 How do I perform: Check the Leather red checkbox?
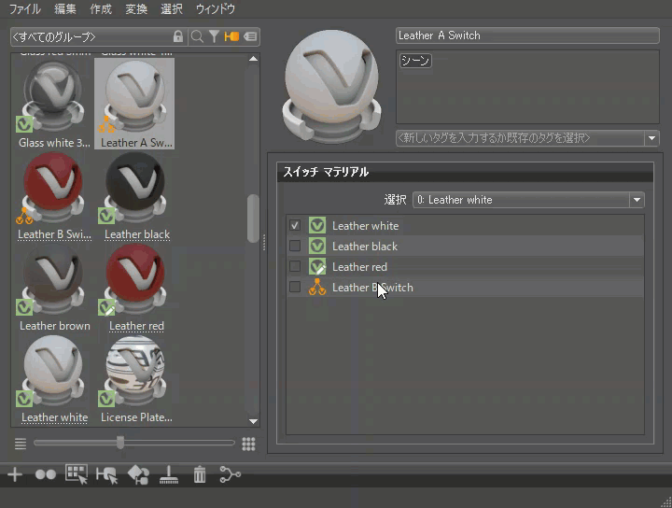[x=295, y=266]
